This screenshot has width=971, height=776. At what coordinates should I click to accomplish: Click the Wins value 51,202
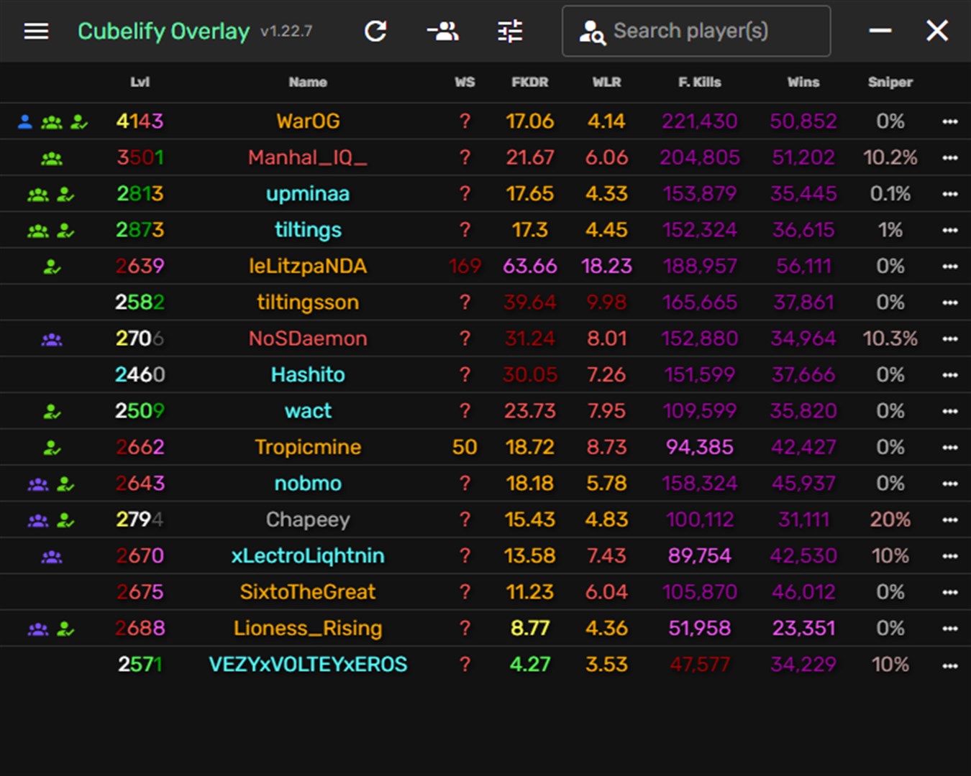[803, 157]
